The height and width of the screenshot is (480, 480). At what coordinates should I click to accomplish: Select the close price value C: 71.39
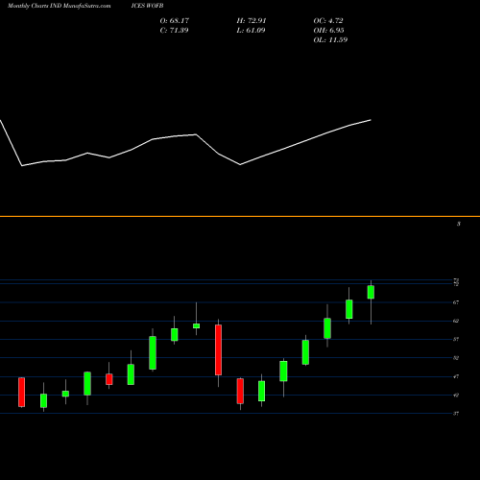pos(174,31)
